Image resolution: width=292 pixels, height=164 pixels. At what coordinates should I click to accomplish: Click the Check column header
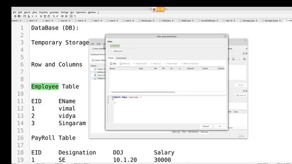coord(205,69)
